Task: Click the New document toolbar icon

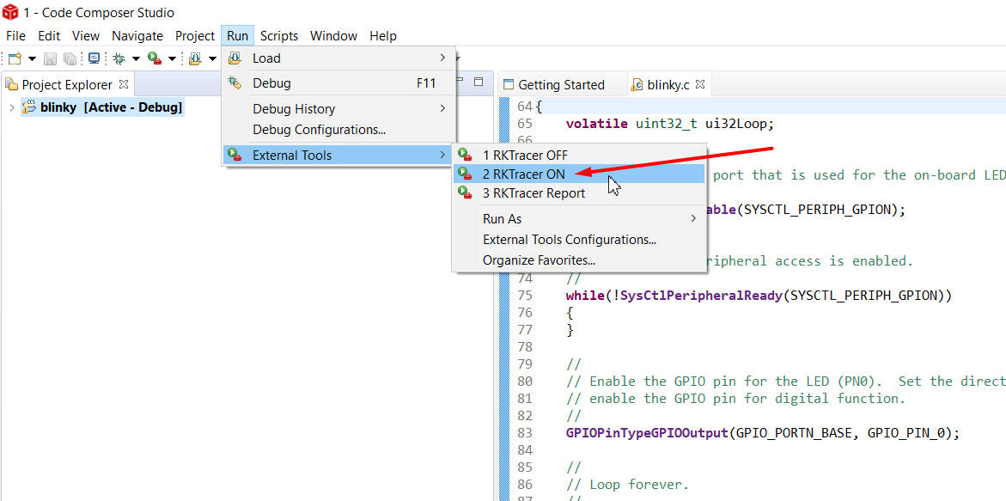Action: click(15, 58)
